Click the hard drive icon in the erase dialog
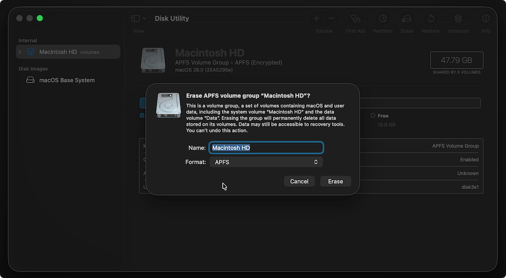Screen dimensions: 506x278 pyautogui.click(x=168, y=106)
